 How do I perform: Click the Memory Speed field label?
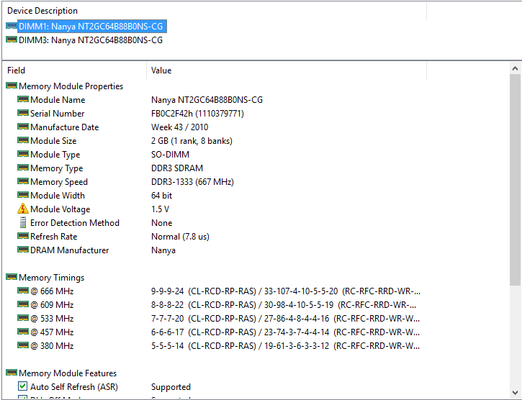tap(59, 182)
